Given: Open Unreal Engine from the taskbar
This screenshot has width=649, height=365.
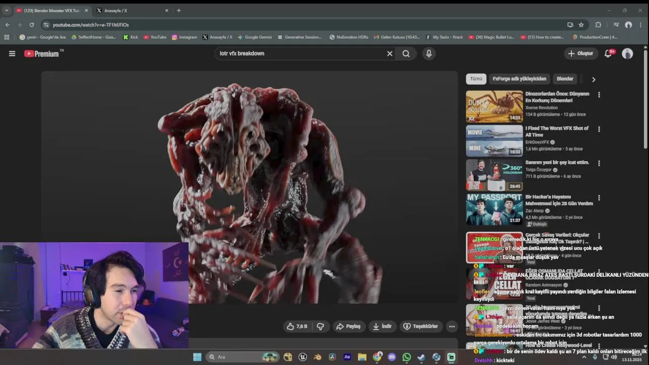Looking at the screenshot, I should 303,357.
